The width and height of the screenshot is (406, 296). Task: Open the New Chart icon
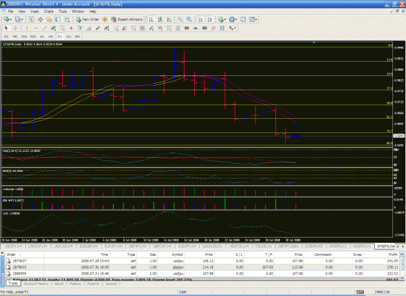[x=6, y=19]
